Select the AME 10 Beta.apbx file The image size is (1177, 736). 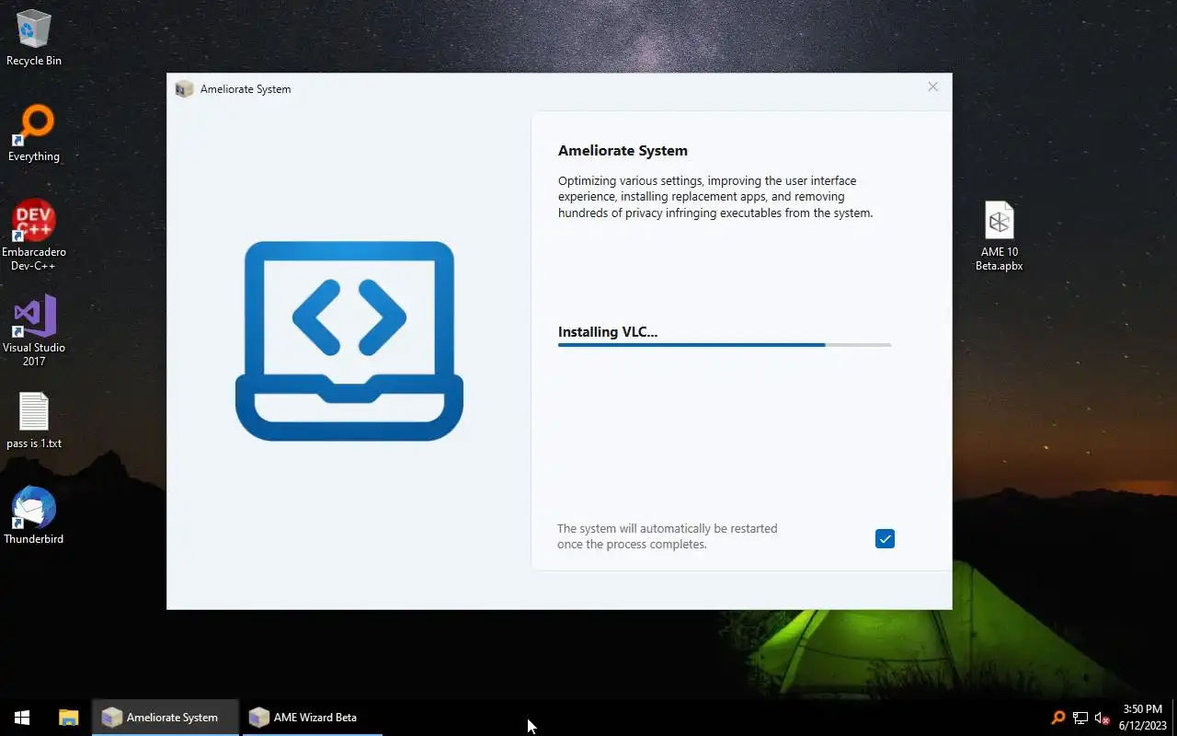tap(999, 236)
